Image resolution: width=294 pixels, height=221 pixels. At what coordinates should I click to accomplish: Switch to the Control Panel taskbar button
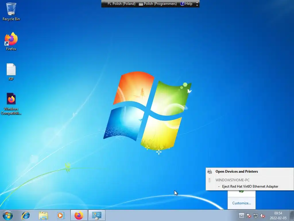(x=97, y=215)
